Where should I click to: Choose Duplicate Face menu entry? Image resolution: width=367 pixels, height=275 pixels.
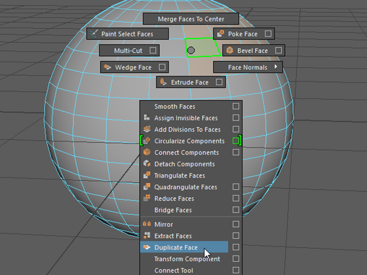[184, 247]
